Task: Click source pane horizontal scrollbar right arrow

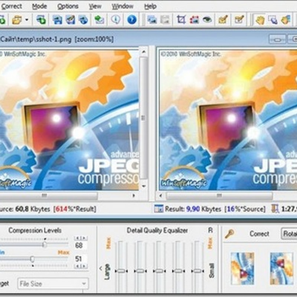Action: tap(134, 196)
